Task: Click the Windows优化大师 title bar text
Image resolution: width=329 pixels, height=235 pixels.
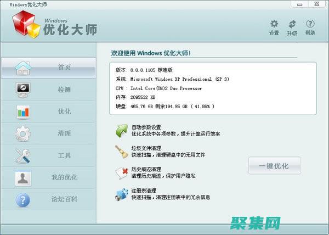Action: 28,4
